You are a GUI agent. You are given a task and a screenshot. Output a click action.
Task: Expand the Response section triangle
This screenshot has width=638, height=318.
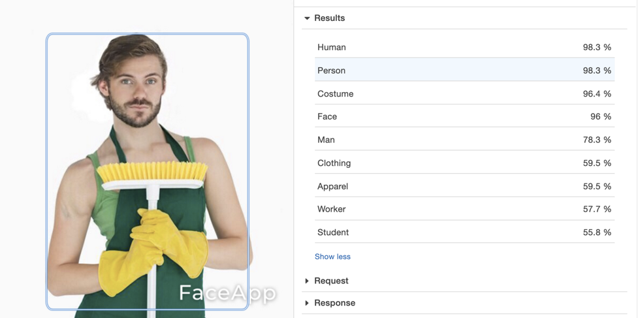307,304
